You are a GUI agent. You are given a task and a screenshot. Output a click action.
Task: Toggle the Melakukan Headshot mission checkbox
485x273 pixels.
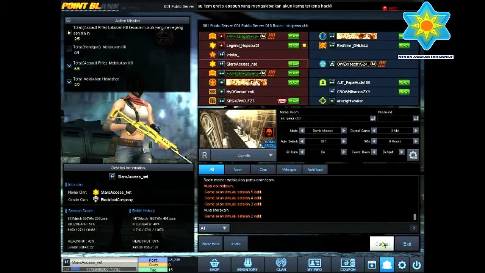[69, 82]
